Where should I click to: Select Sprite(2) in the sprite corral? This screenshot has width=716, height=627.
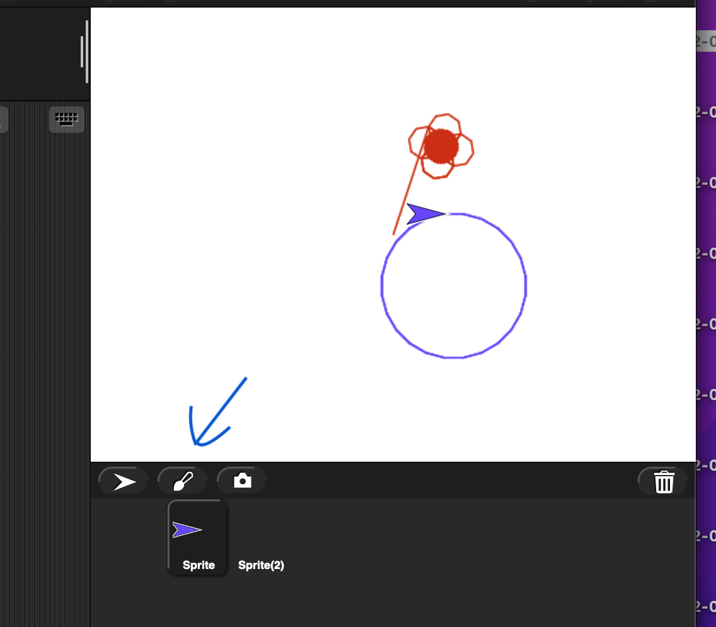261,565
